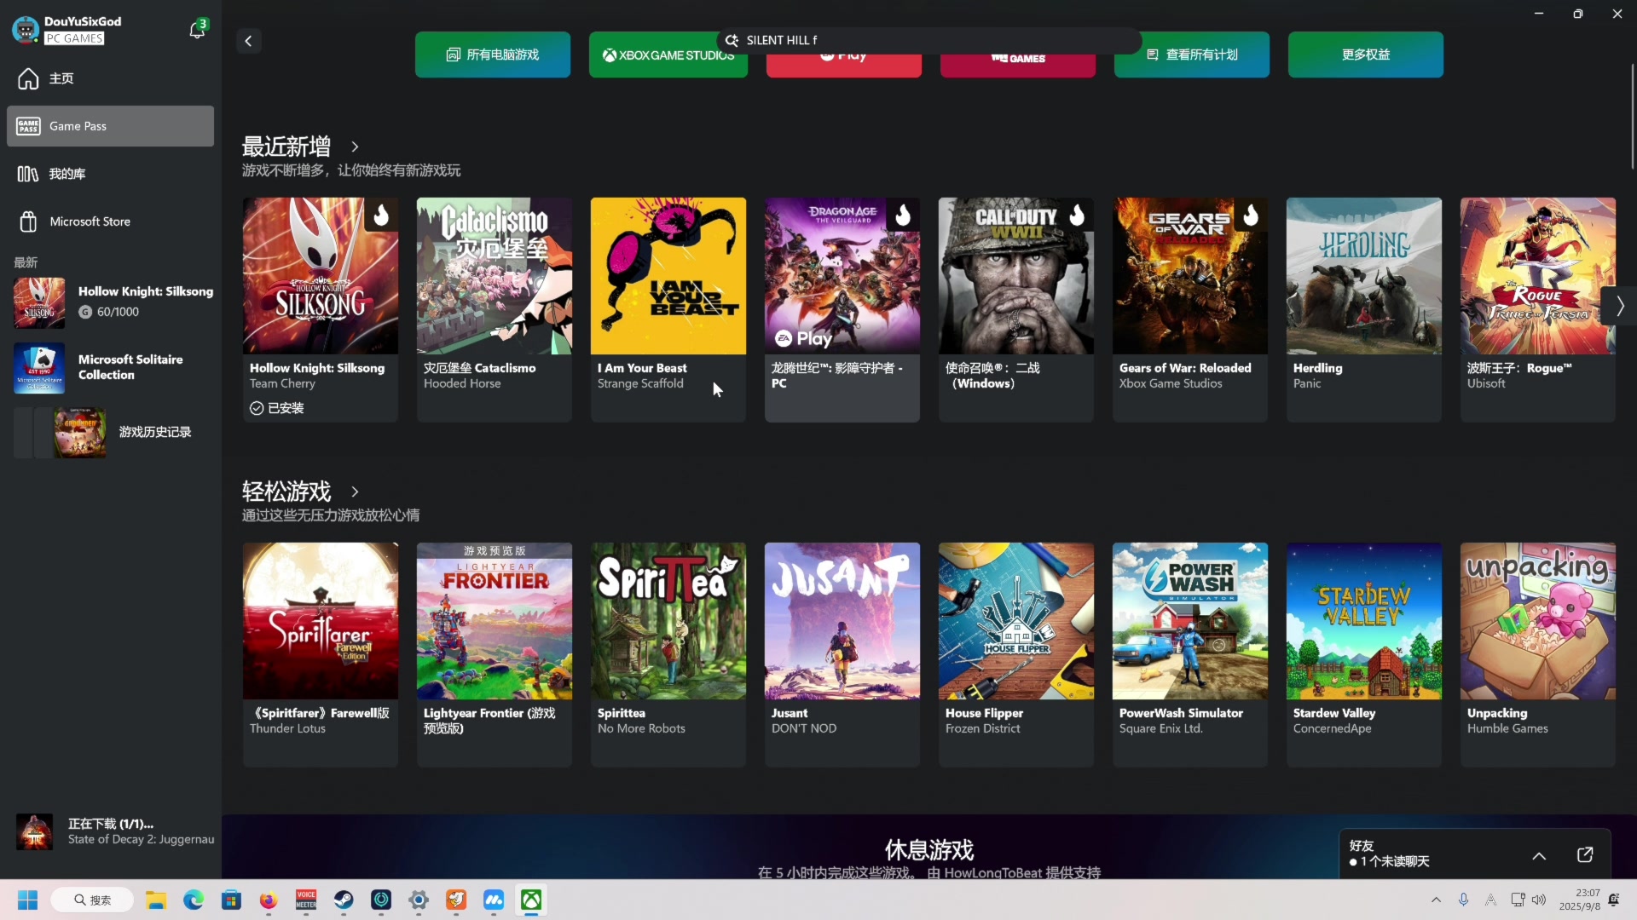The width and height of the screenshot is (1637, 920).
Task: Click the taskbar 搜索 search box
Action: (92, 900)
